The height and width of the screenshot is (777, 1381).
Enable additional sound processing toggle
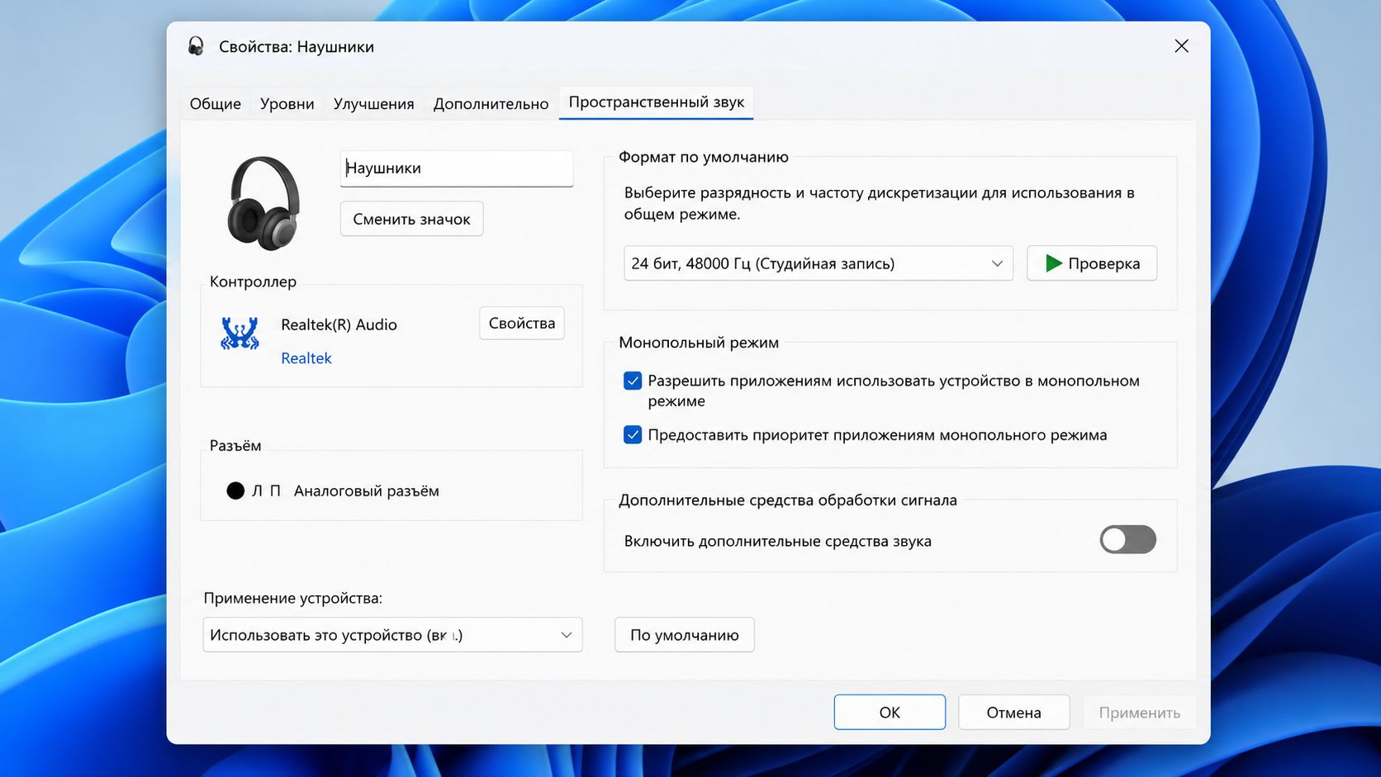pos(1127,540)
